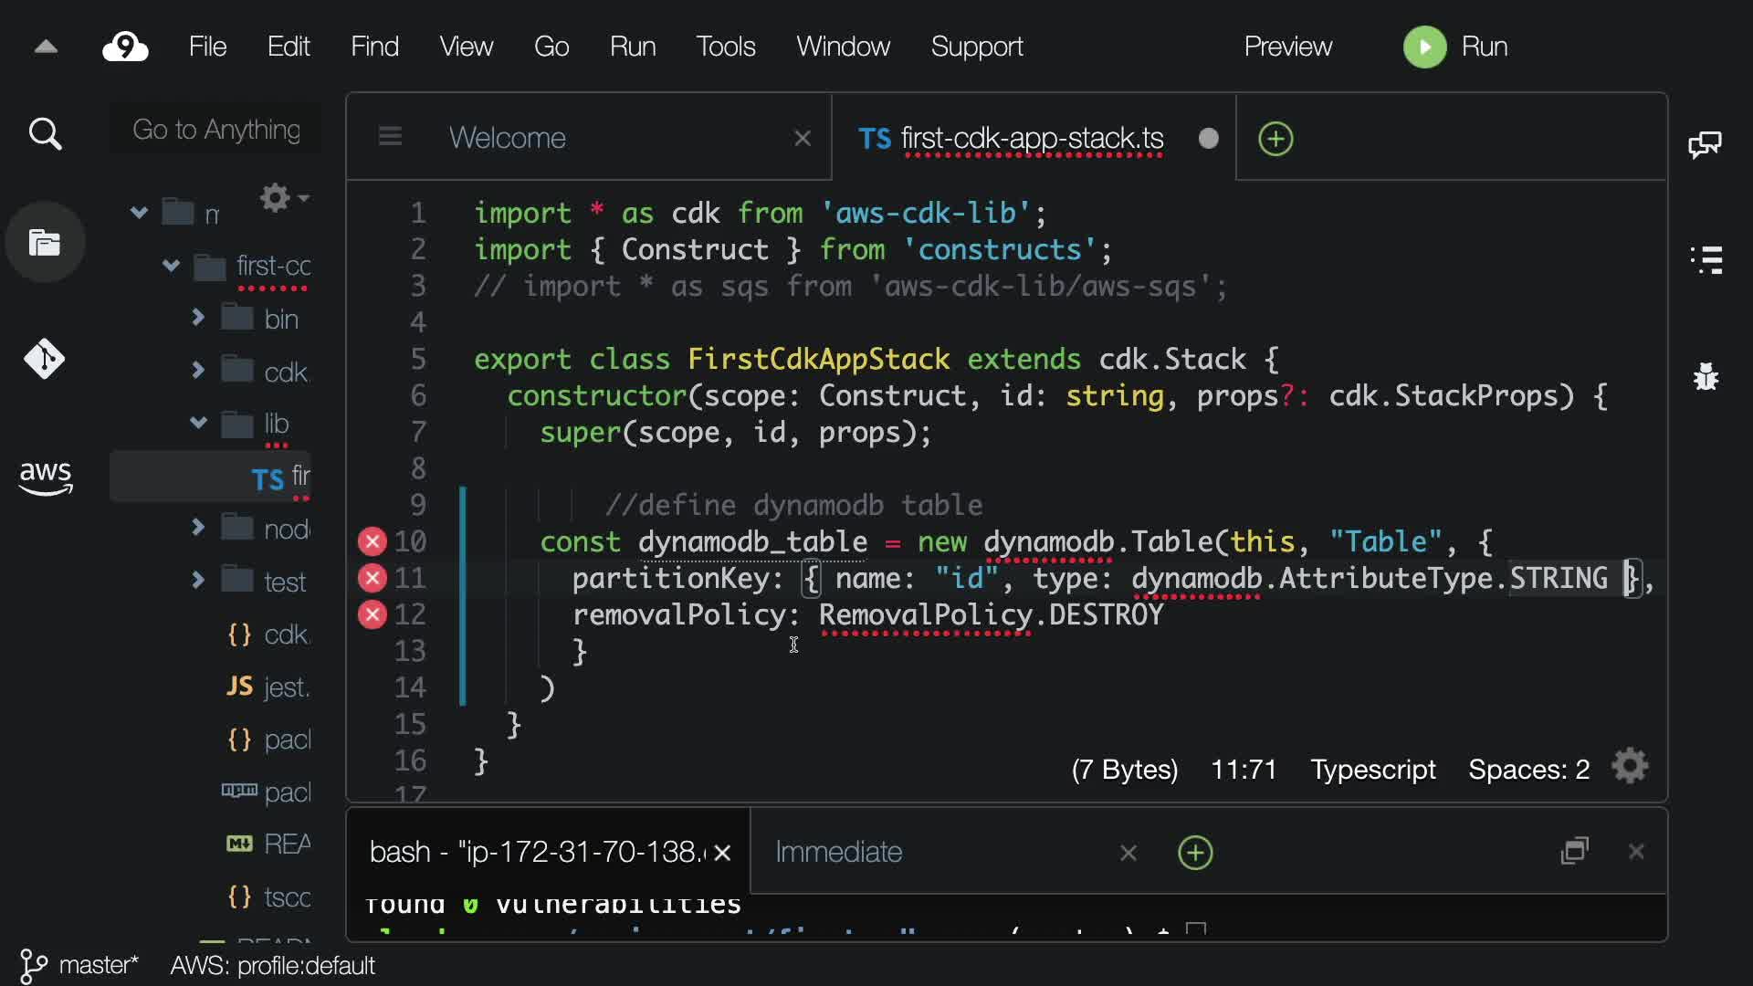Open the Collaborate chat panel icon
This screenshot has width=1753, height=986.
tap(1705, 144)
